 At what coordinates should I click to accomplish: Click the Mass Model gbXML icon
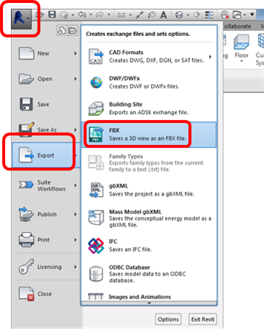pos(96,217)
